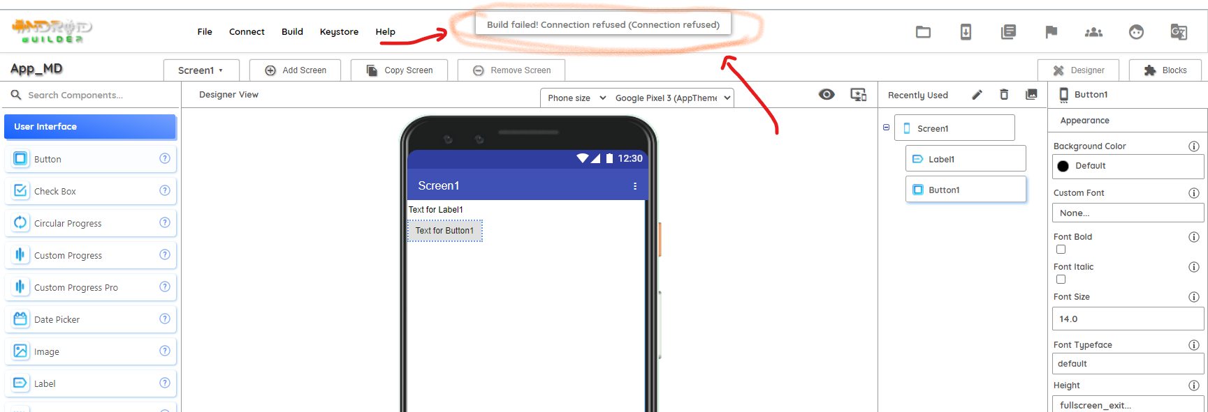Enable the Font Italic checkbox

click(x=1061, y=280)
